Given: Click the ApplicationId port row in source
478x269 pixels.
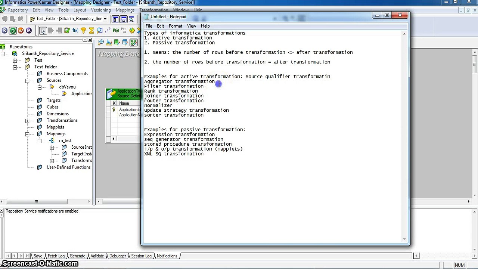Looking at the screenshot, I should click(126, 109).
